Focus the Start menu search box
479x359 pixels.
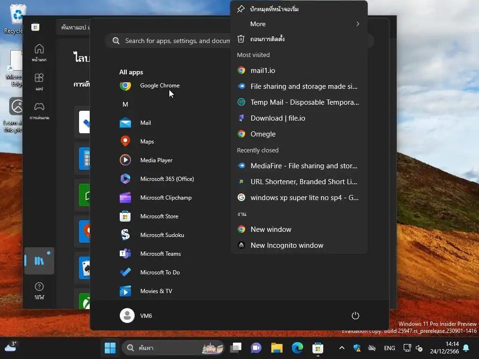click(x=171, y=41)
